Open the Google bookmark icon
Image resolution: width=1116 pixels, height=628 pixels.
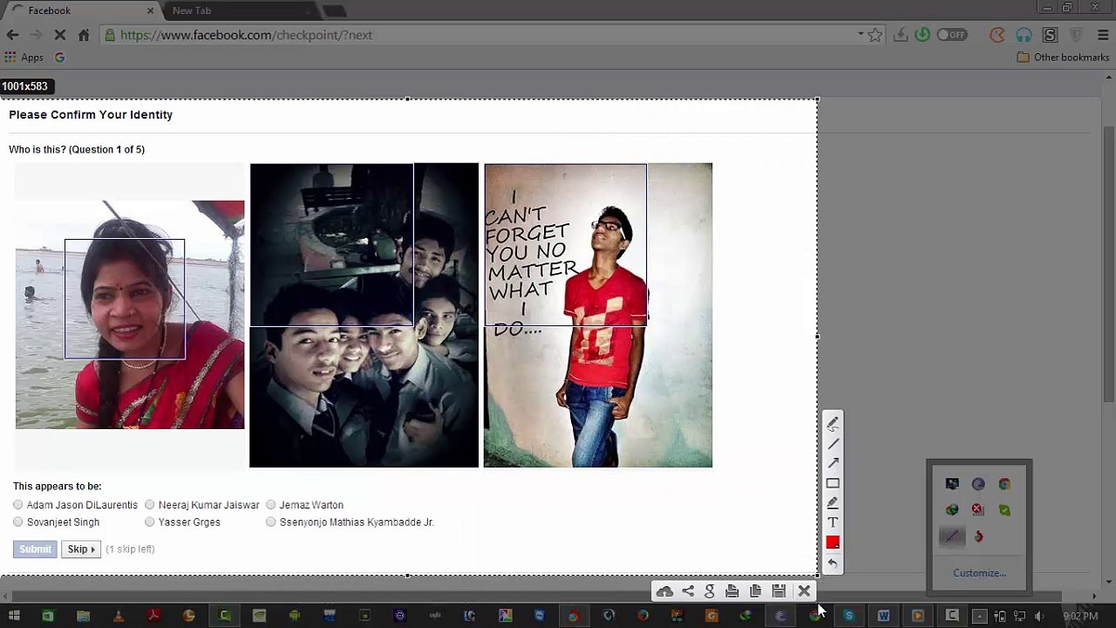pyautogui.click(x=59, y=58)
